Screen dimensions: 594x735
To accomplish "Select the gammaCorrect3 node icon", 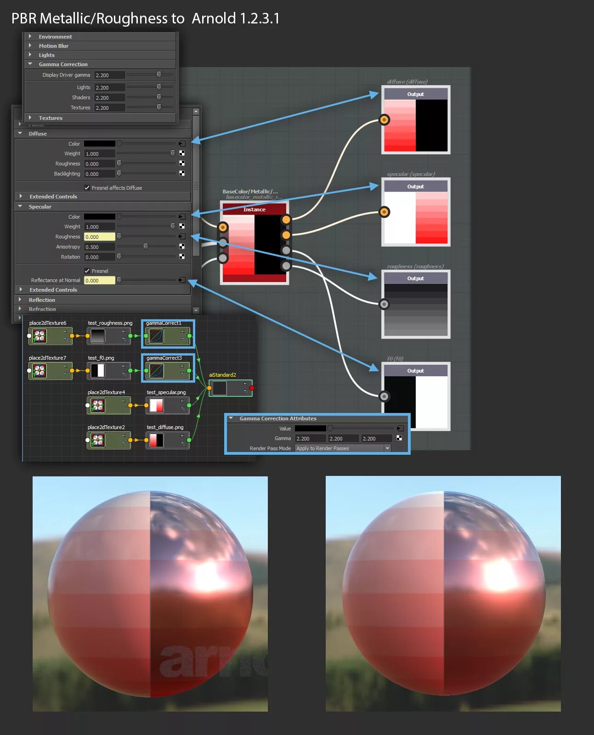I will (156, 371).
